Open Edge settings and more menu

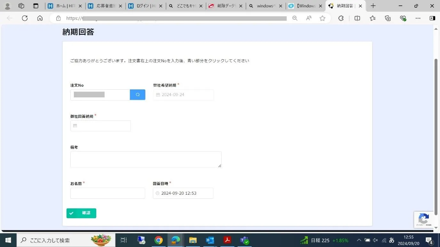pyautogui.click(x=418, y=18)
